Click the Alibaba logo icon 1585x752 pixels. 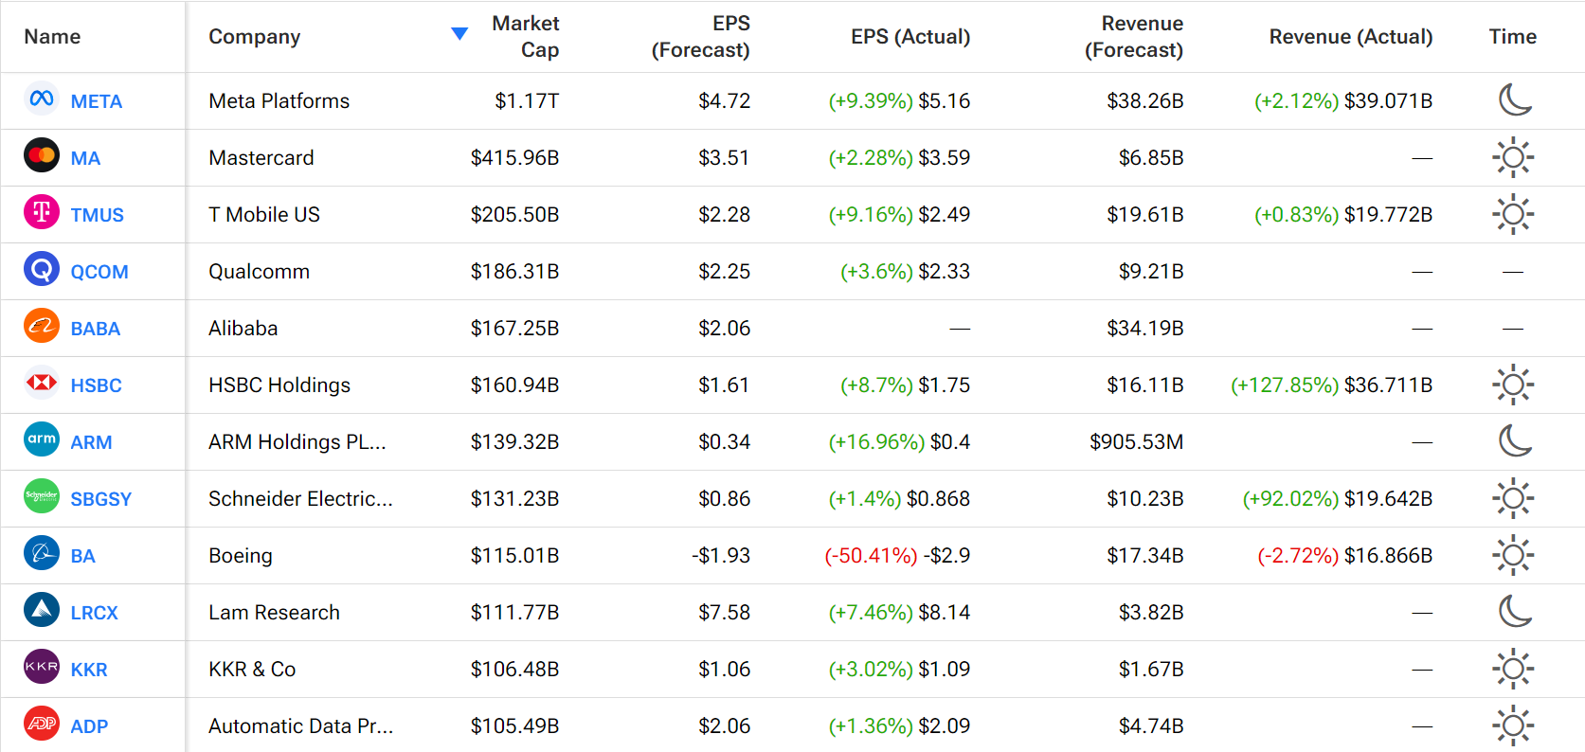click(42, 326)
